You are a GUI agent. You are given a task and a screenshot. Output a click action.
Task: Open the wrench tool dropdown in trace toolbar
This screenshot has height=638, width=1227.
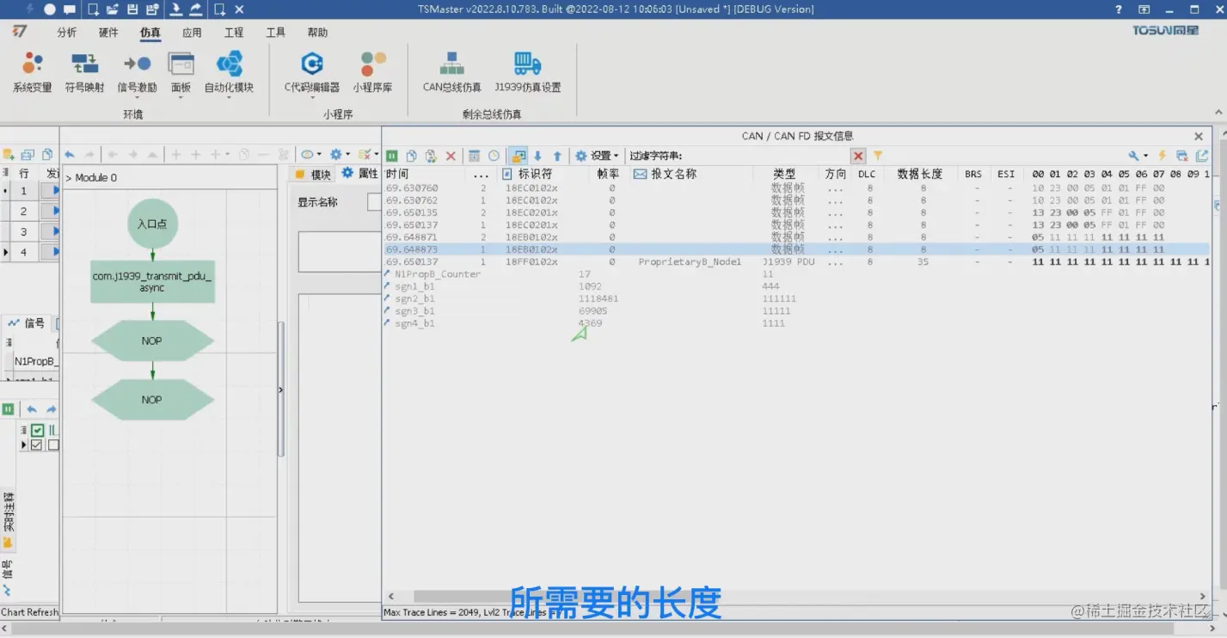click(x=1138, y=156)
